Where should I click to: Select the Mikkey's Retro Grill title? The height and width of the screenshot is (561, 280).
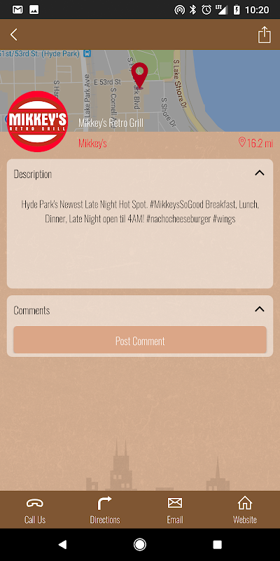(x=111, y=123)
